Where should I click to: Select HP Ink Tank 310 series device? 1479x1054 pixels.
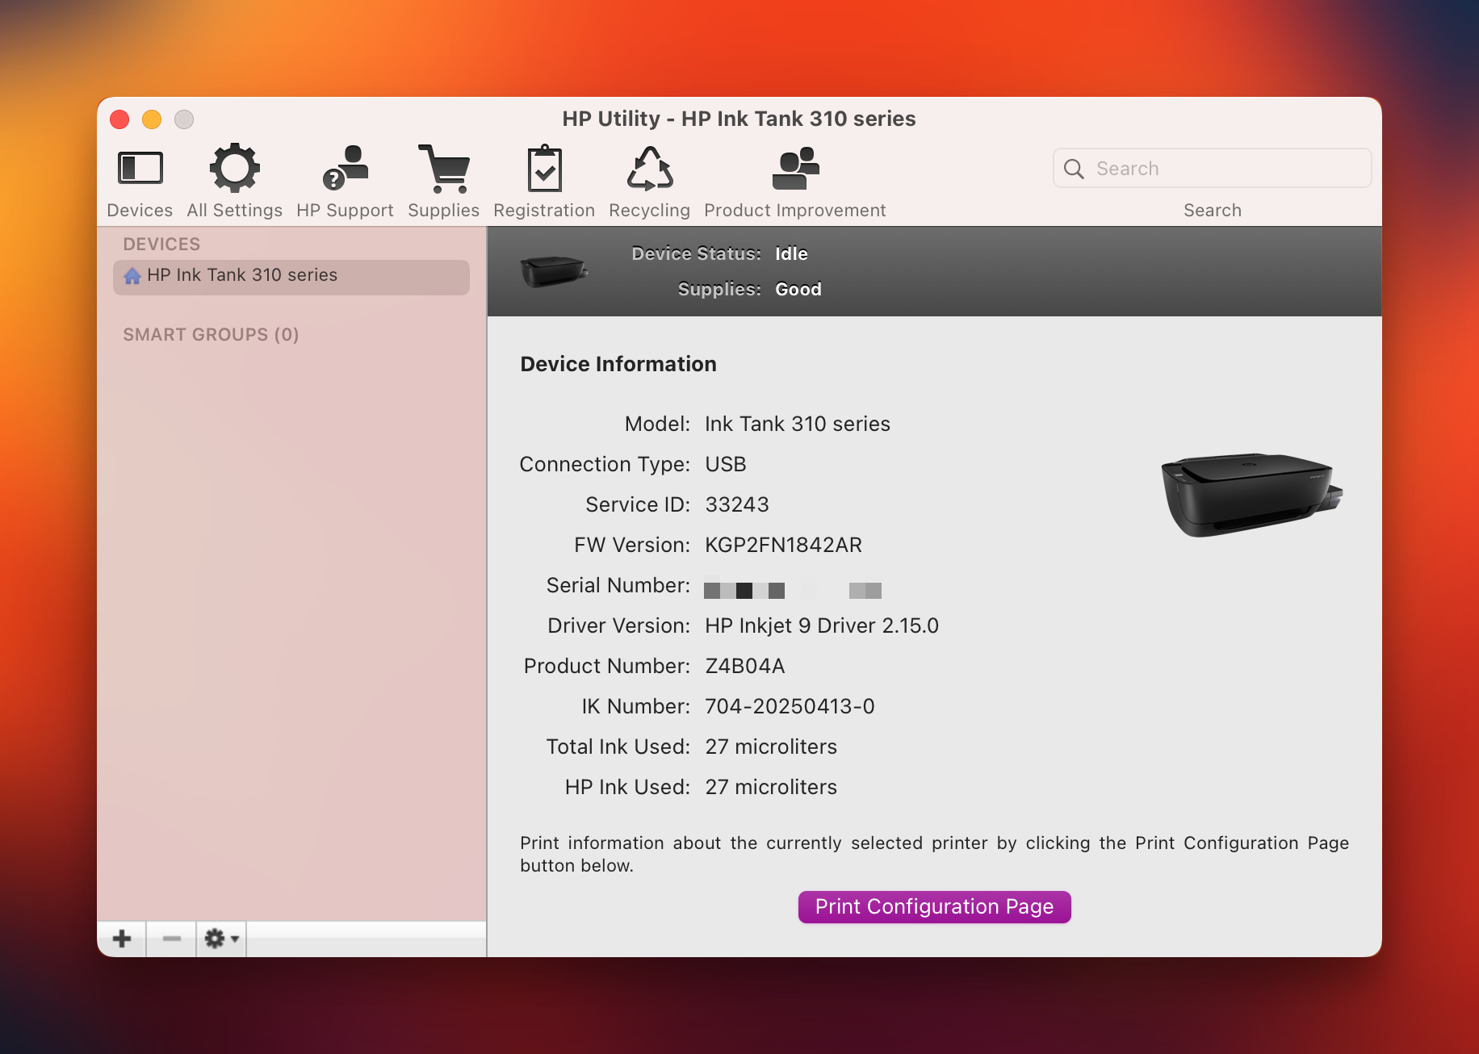click(x=291, y=276)
